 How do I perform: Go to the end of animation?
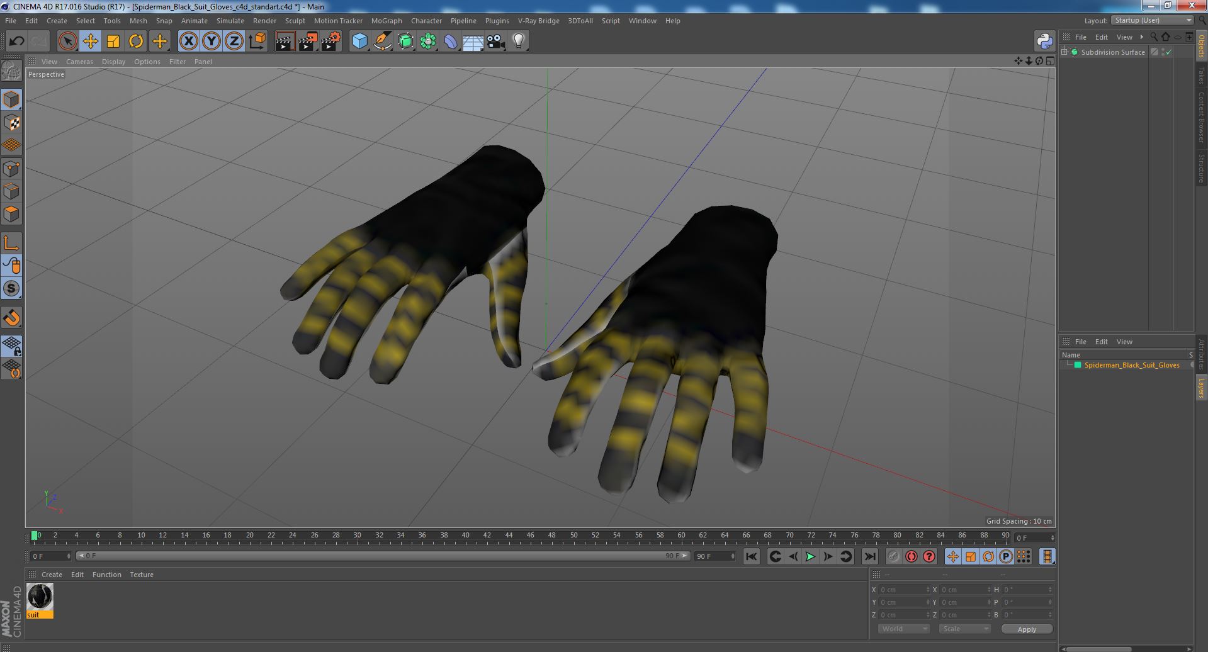point(870,556)
